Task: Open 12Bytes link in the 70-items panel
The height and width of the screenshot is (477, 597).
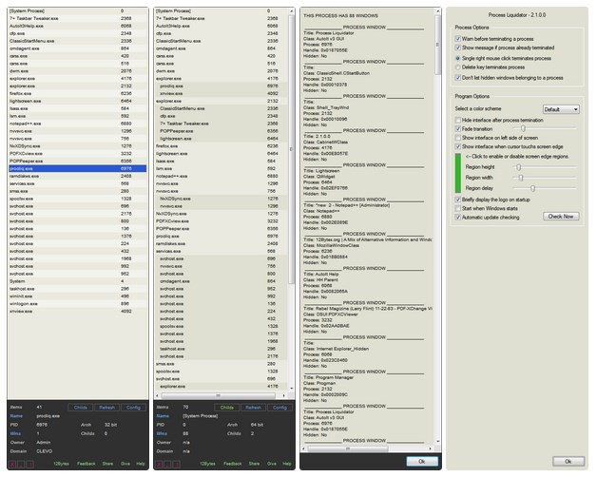Action: [x=207, y=464]
